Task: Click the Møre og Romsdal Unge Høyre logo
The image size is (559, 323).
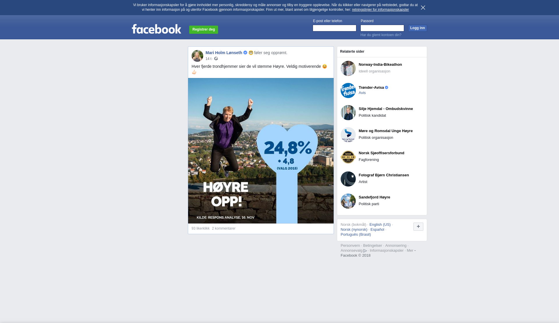Action: (x=348, y=135)
